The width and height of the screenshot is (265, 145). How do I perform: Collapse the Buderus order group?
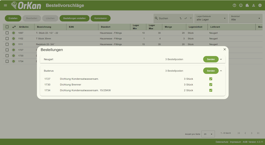pos(221,71)
